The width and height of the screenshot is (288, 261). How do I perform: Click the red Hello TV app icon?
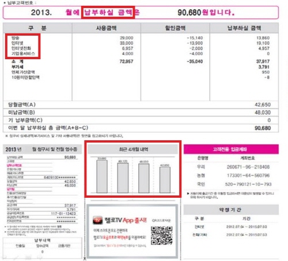pyautogui.click(x=98, y=220)
